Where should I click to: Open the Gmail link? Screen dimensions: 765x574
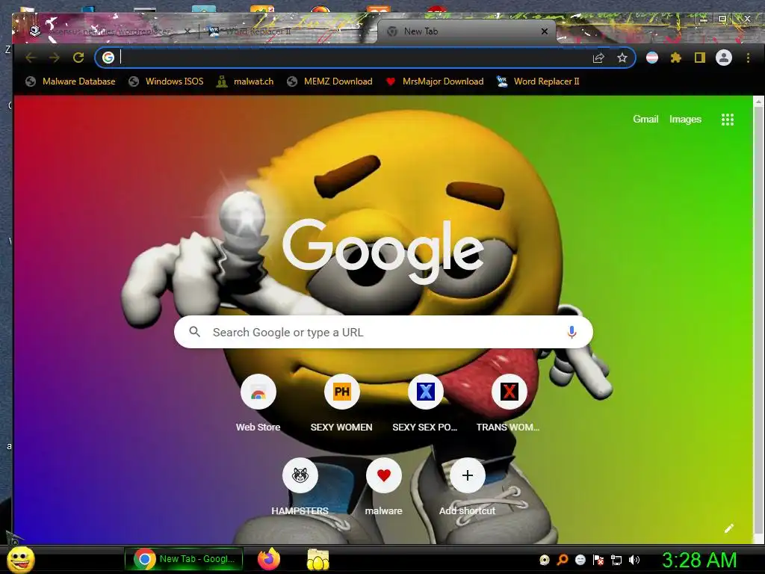[x=645, y=119]
